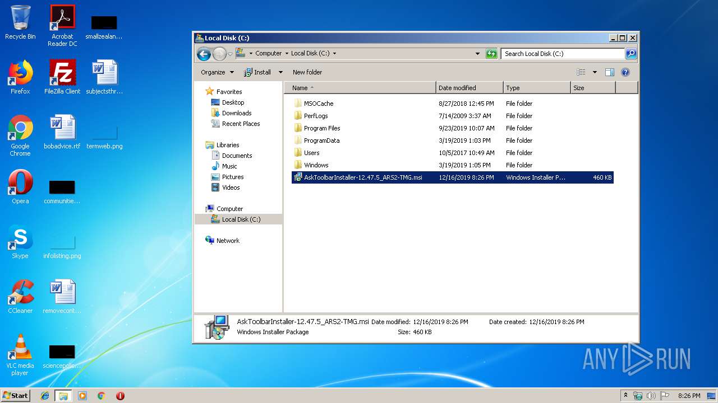Open Opera desktop shortcut
718x403 pixels.
click(x=20, y=187)
